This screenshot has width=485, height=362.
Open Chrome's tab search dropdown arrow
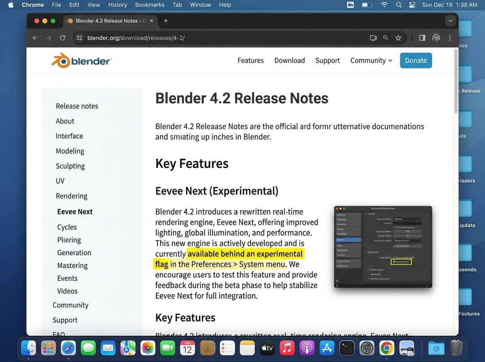pos(451,21)
